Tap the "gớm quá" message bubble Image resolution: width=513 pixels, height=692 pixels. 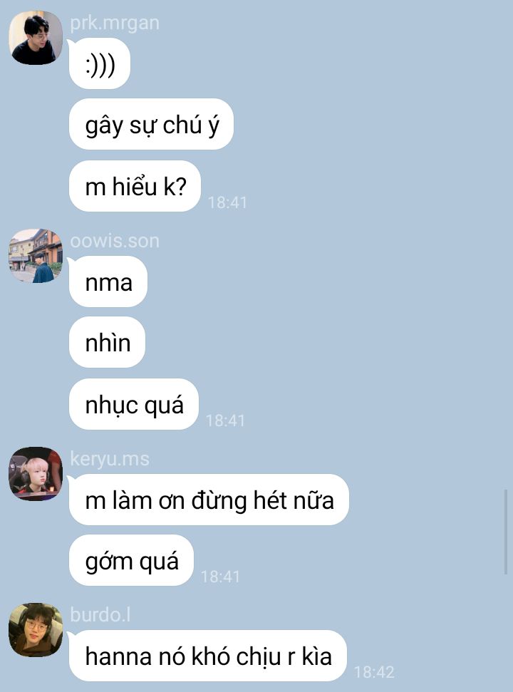131,560
